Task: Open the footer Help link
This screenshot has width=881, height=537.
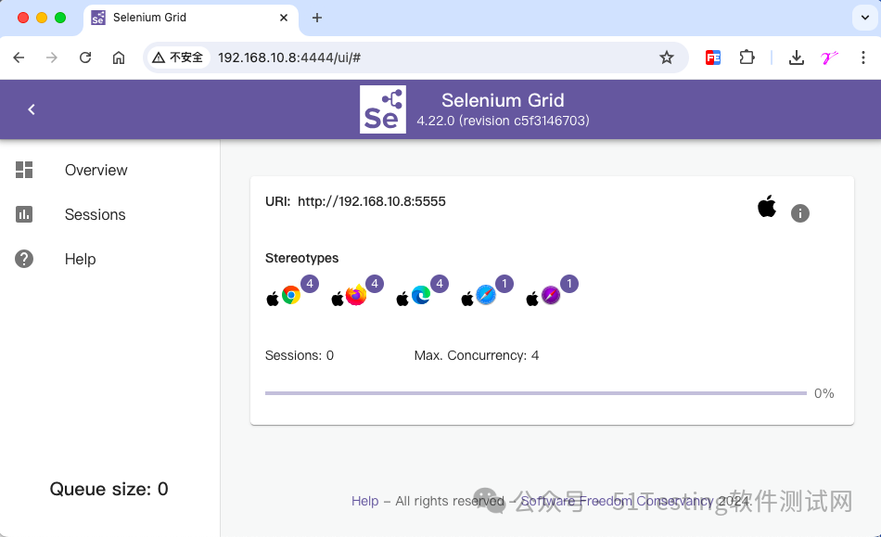Action: (x=365, y=501)
